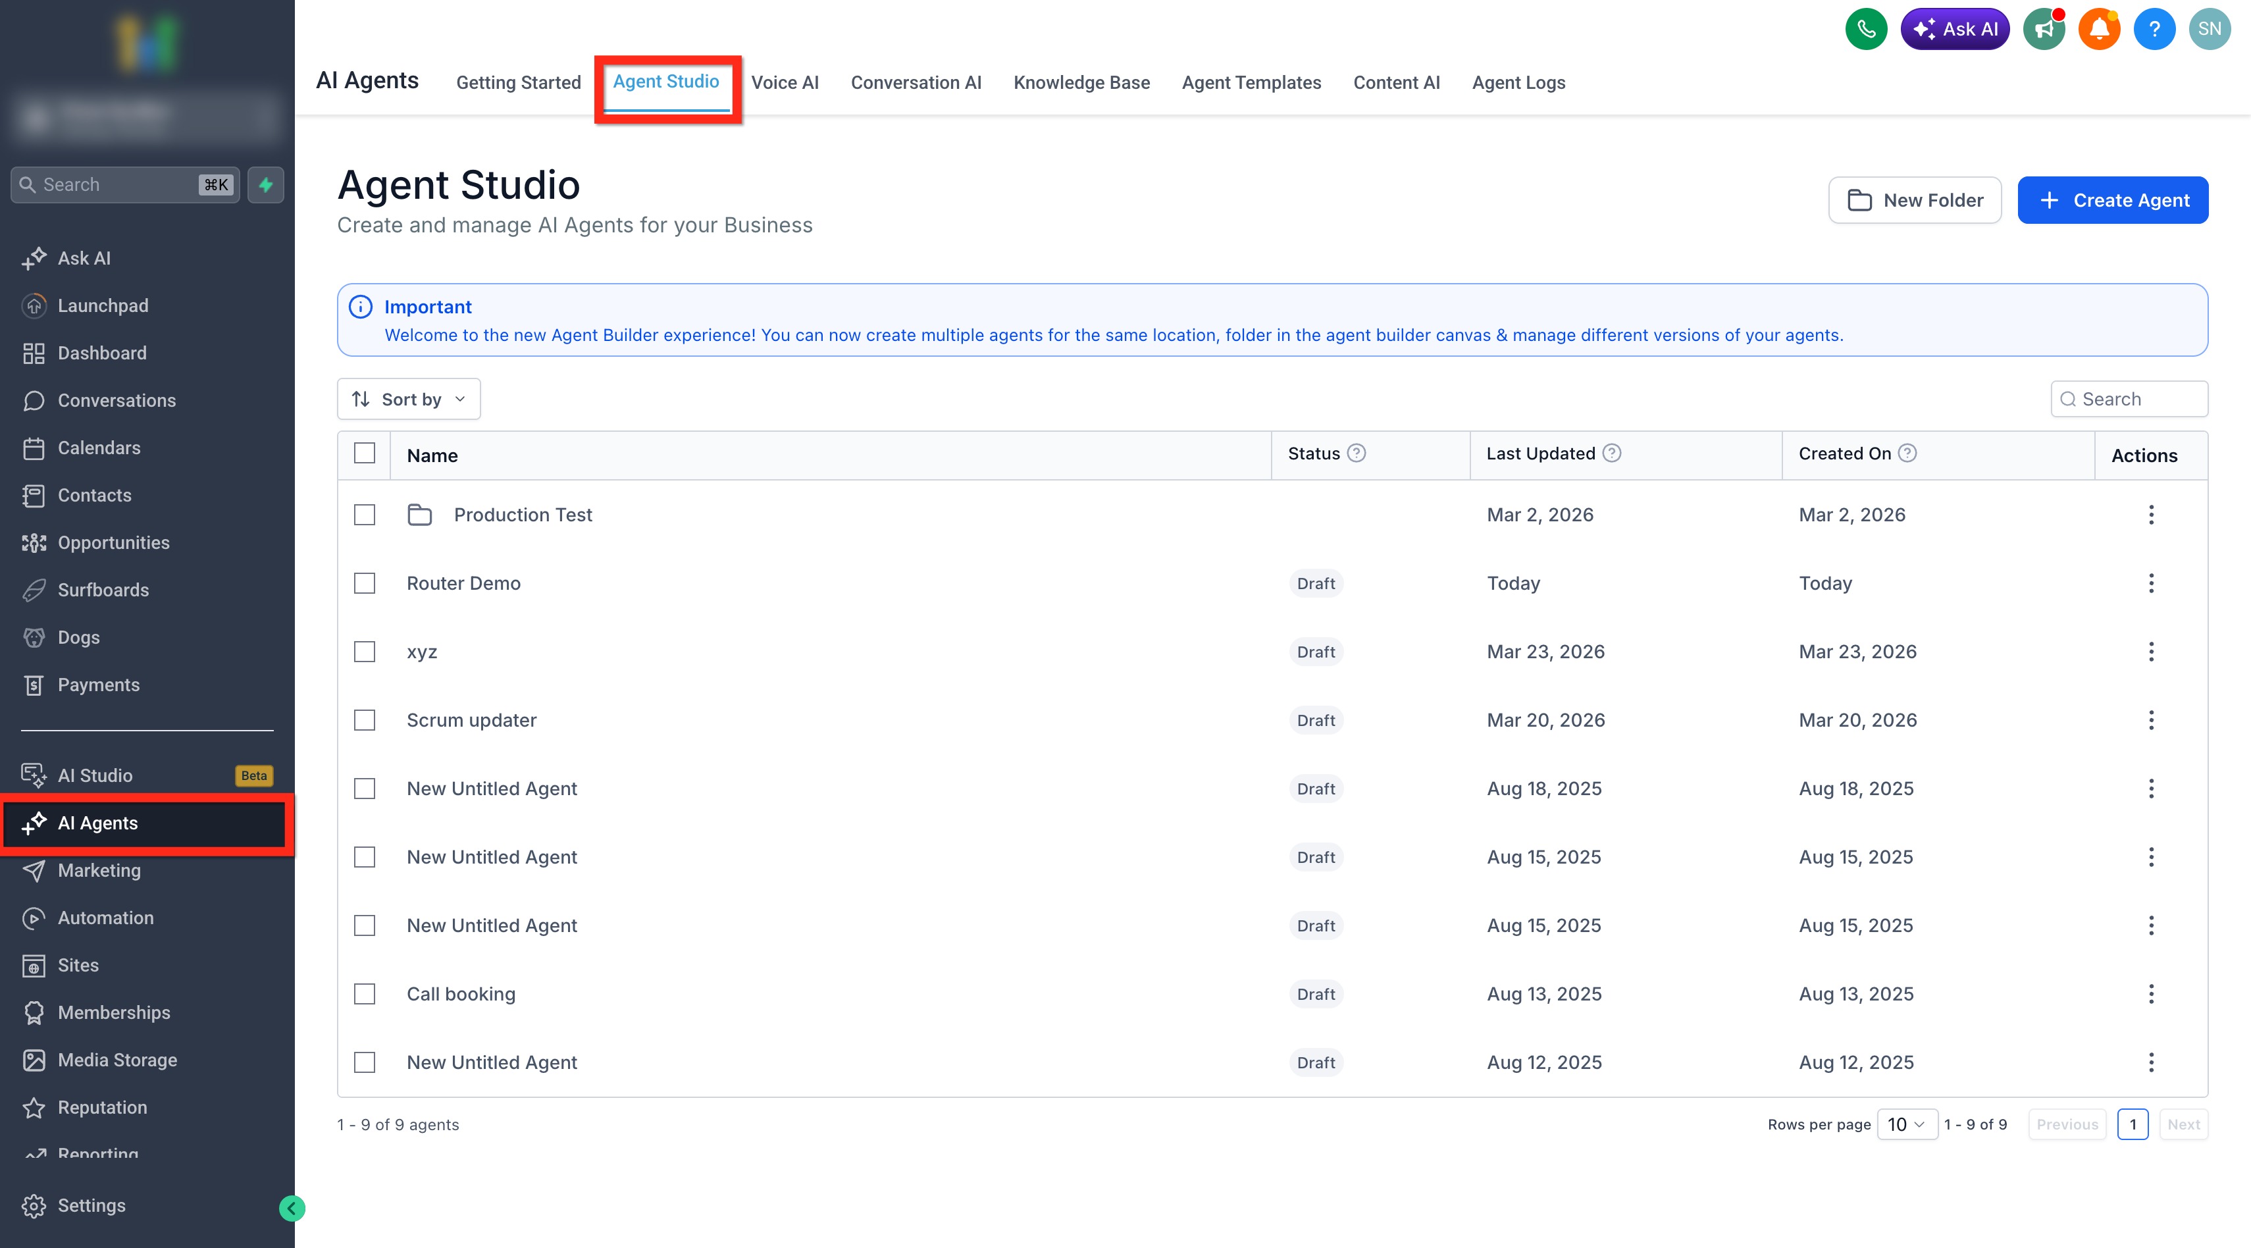This screenshot has height=1248, width=2251.
Task: Select the Scrum updater row checkbox
Action: point(365,720)
